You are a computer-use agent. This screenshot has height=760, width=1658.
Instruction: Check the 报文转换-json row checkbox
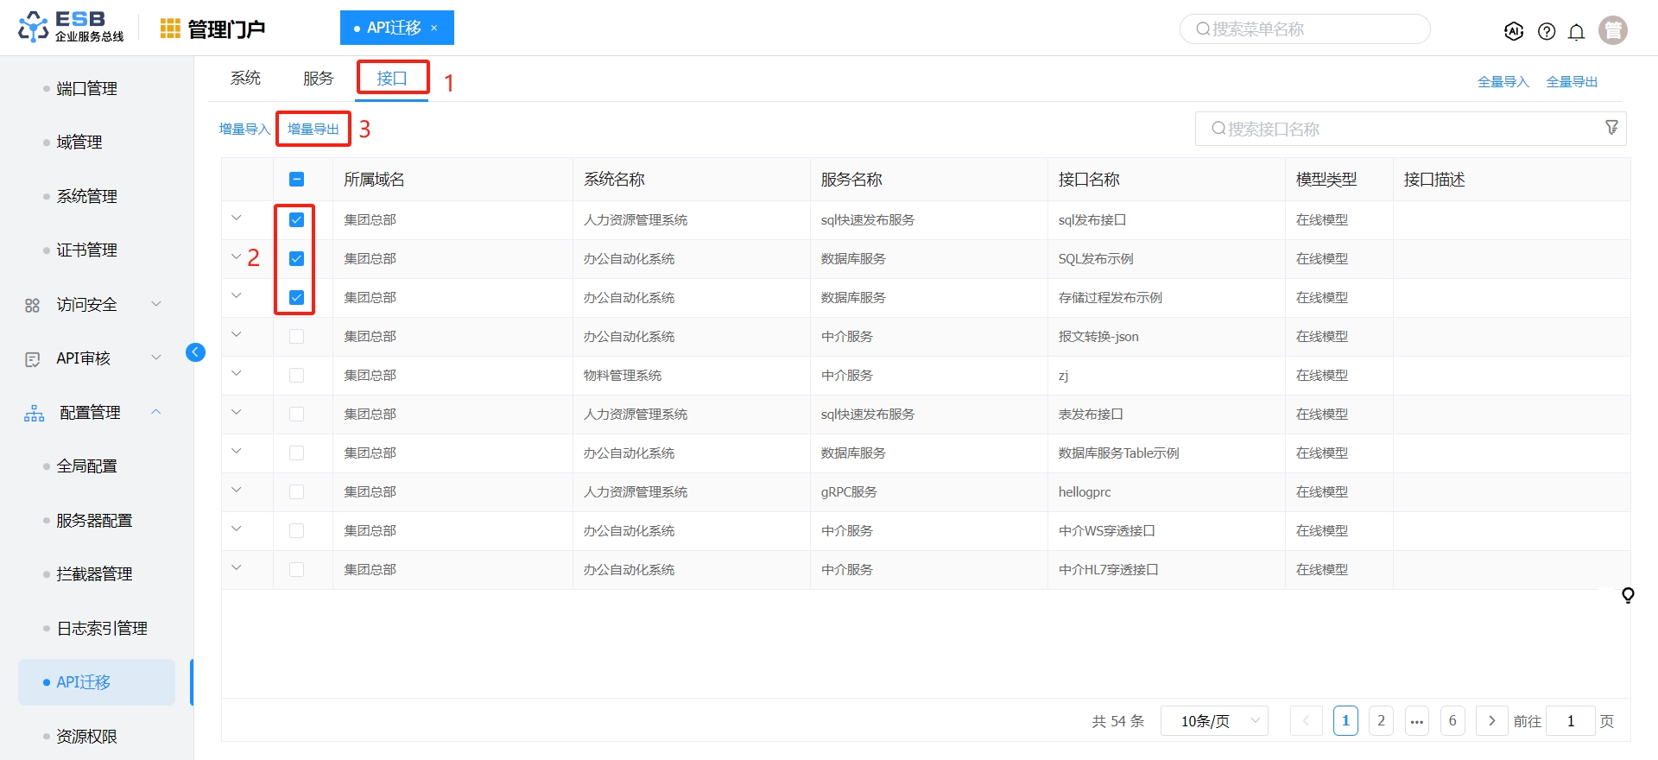(296, 336)
